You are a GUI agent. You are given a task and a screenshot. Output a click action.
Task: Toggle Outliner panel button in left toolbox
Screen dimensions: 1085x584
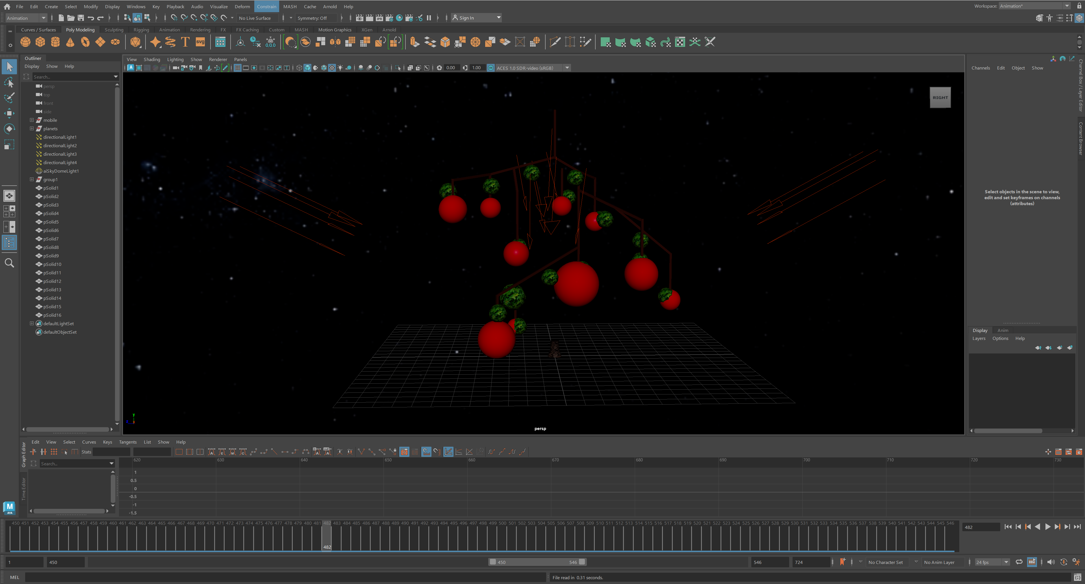click(9, 242)
